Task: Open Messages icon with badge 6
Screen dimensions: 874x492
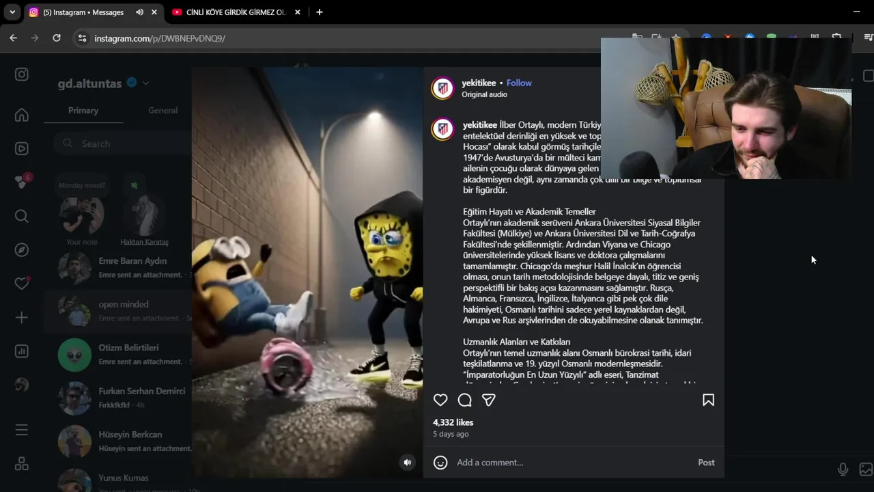Action: click(x=22, y=182)
